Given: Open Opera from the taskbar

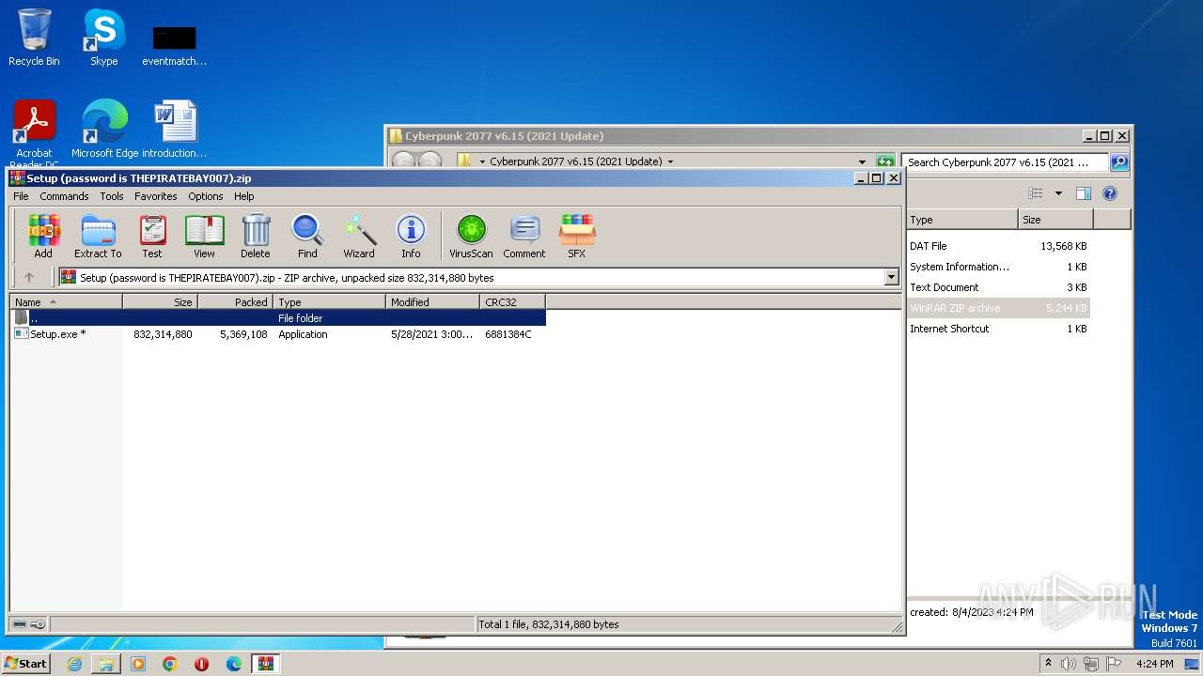Looking at the screenshot, I should click(202, 664).
